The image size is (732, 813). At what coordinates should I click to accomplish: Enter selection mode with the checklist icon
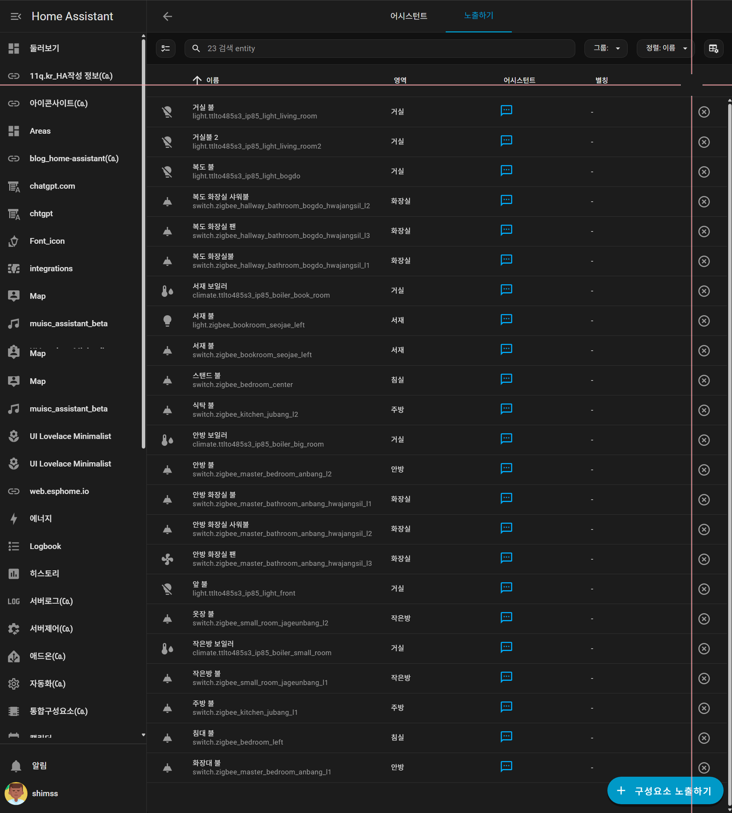click(x=166, y=49)
